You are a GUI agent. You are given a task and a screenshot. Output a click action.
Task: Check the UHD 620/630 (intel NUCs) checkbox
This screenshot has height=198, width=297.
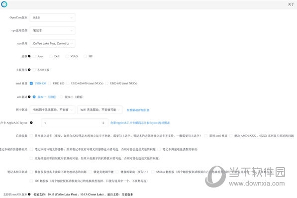[68, 84]
